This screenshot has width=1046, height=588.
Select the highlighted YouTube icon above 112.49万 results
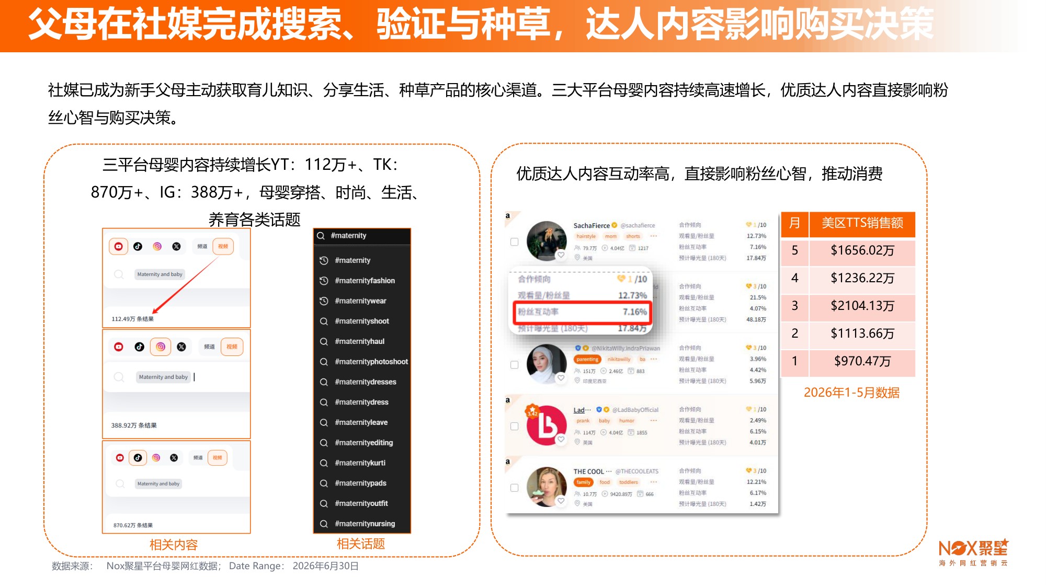click(x=118, y=246)
